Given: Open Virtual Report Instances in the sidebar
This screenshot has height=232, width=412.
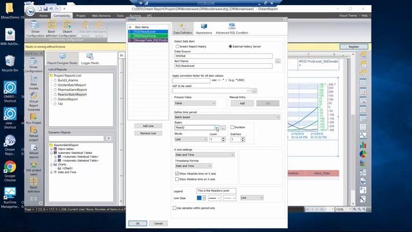Looking at the screenshot, I should tap(33, 102).
